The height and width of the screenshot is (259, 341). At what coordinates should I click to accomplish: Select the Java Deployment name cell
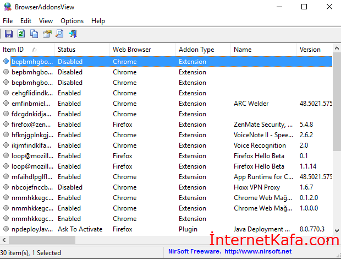pos(262,229)
